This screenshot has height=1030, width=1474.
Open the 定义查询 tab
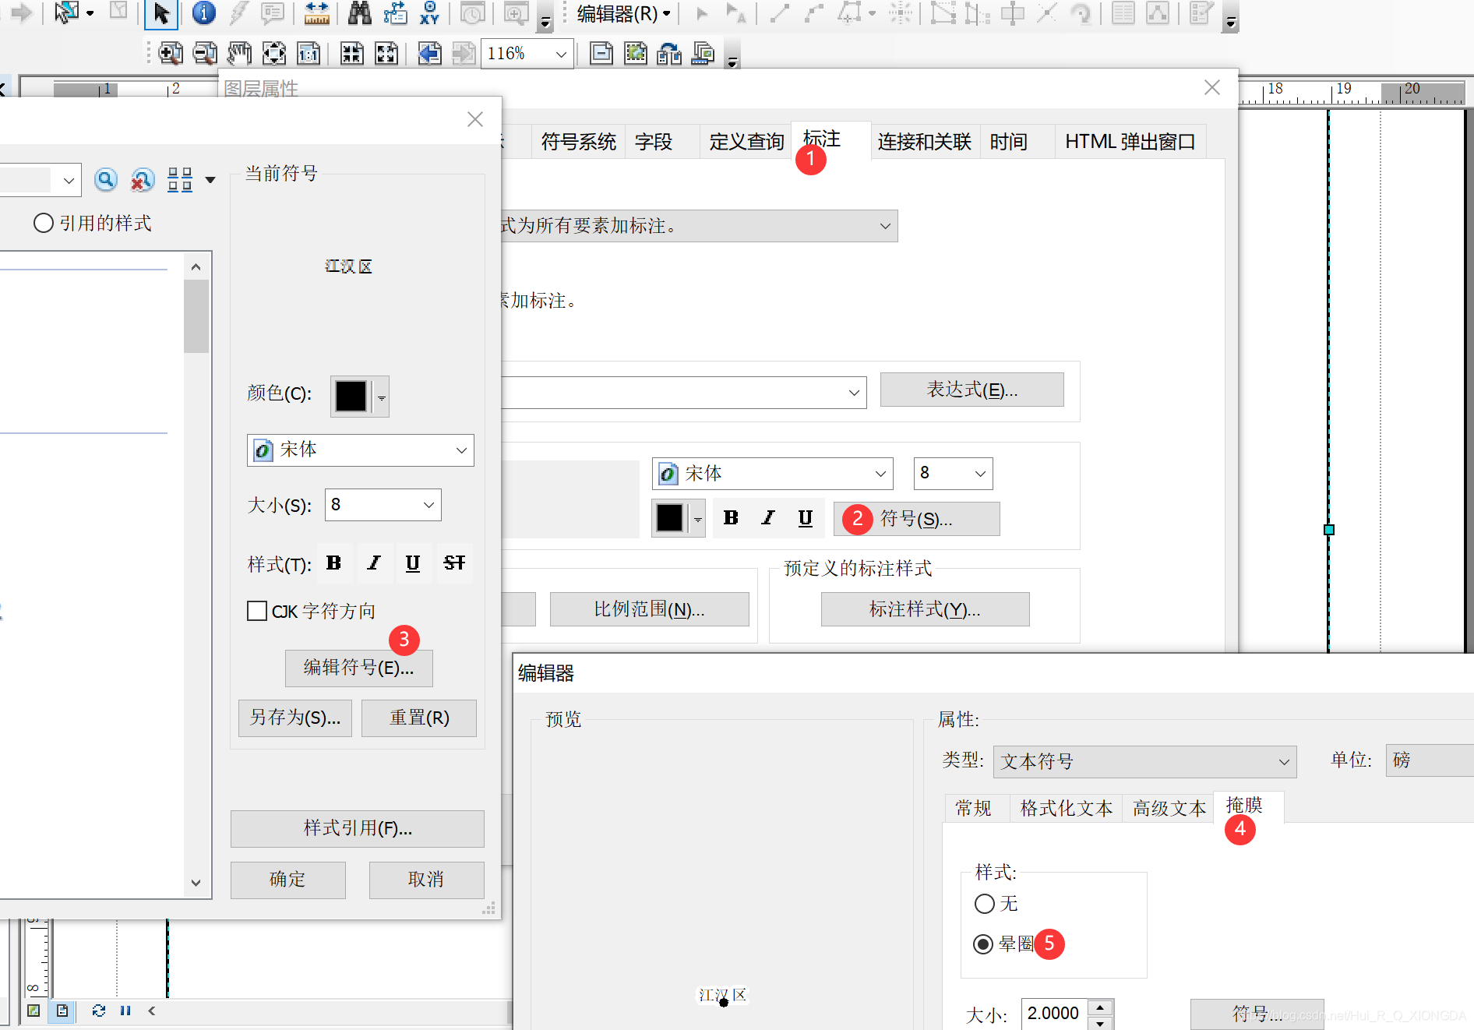(746, 142)
